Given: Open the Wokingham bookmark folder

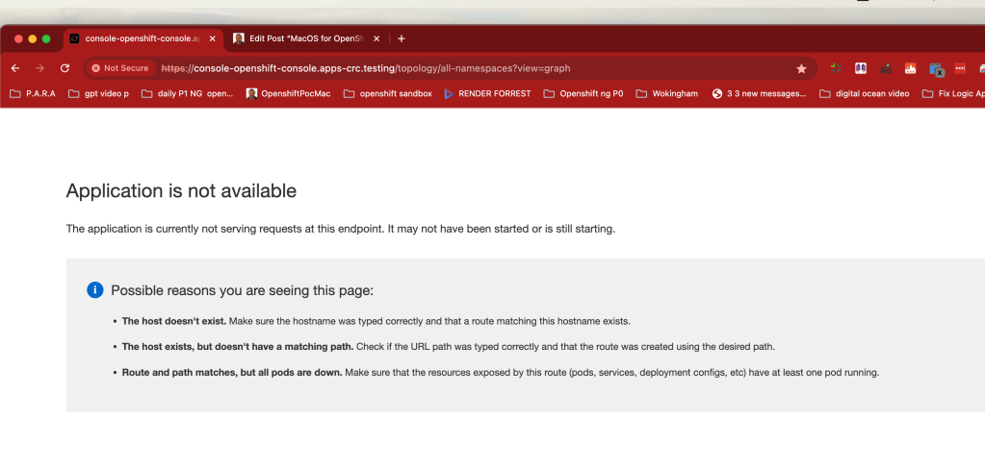Looking at the screenshot, I should click(x=666, y=93).
